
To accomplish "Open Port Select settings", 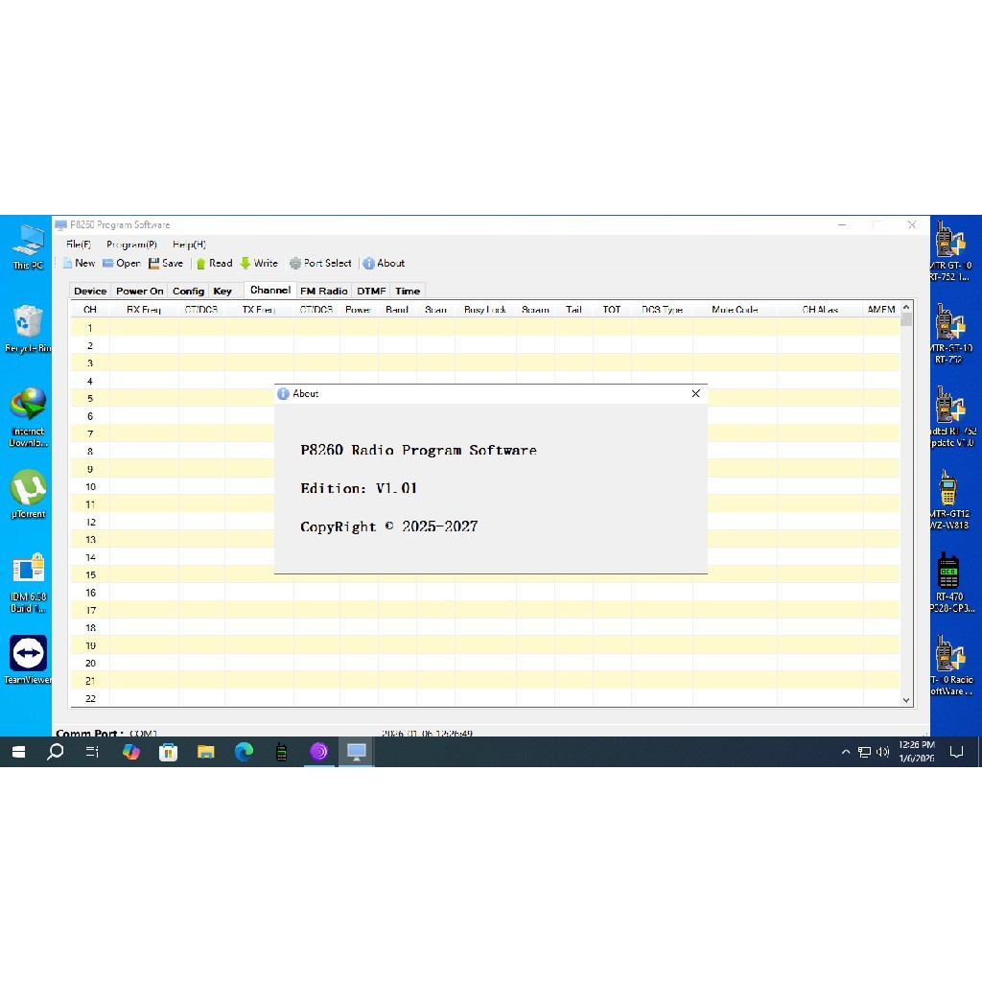I will point(320,263).
